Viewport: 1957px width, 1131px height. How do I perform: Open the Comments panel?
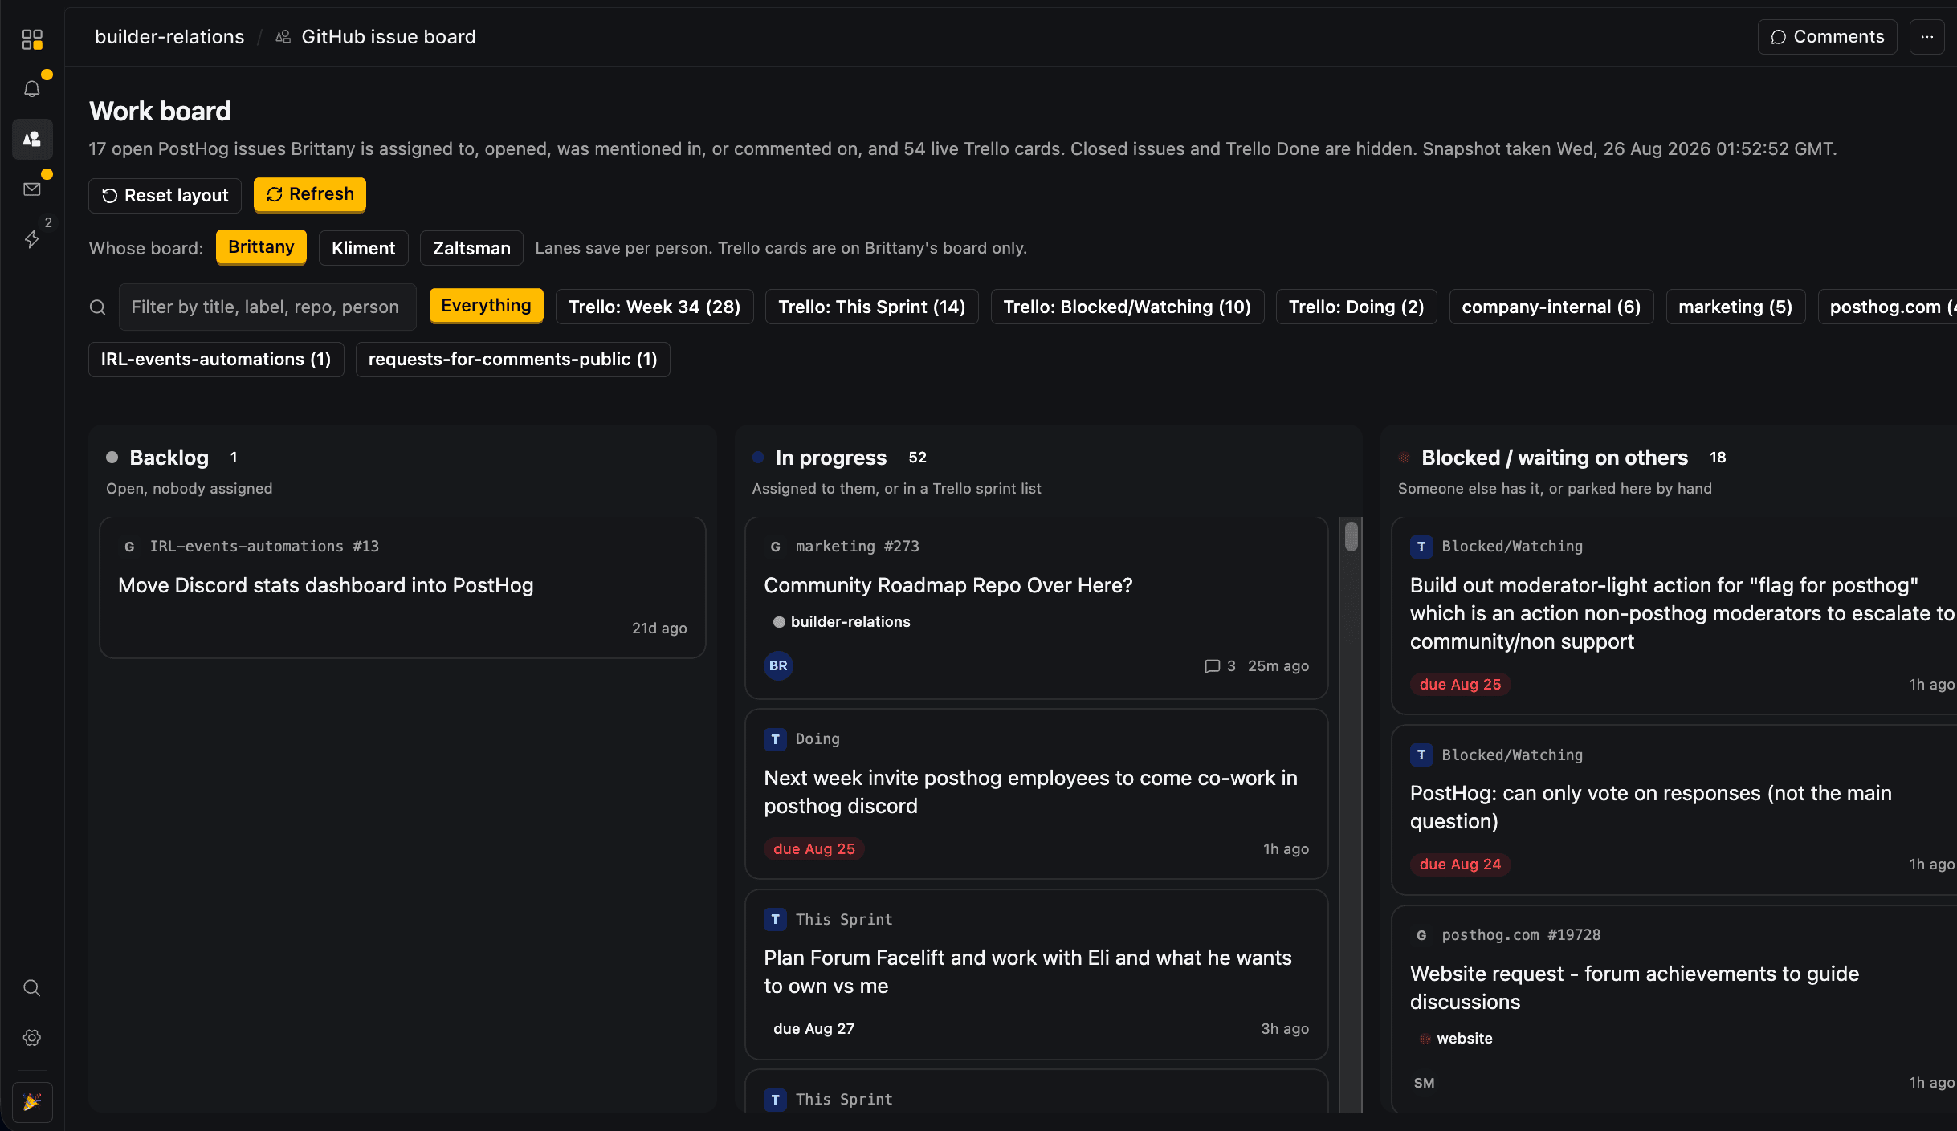(x=1827, y=37)
